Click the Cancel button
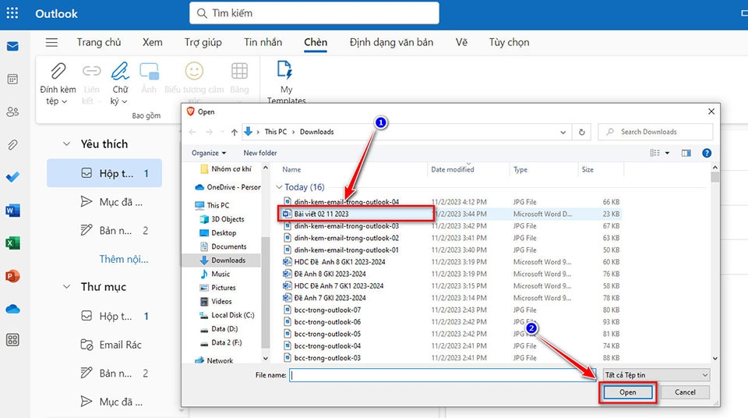 click(x=685, y=392)
